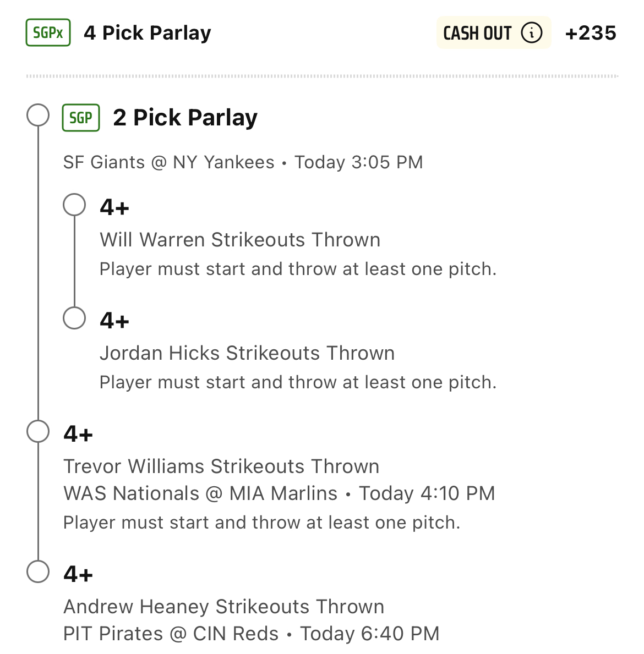The image size is (644, 654).
Task: Click the 2 Pick Parlay status circle
Action: [38, 116]
